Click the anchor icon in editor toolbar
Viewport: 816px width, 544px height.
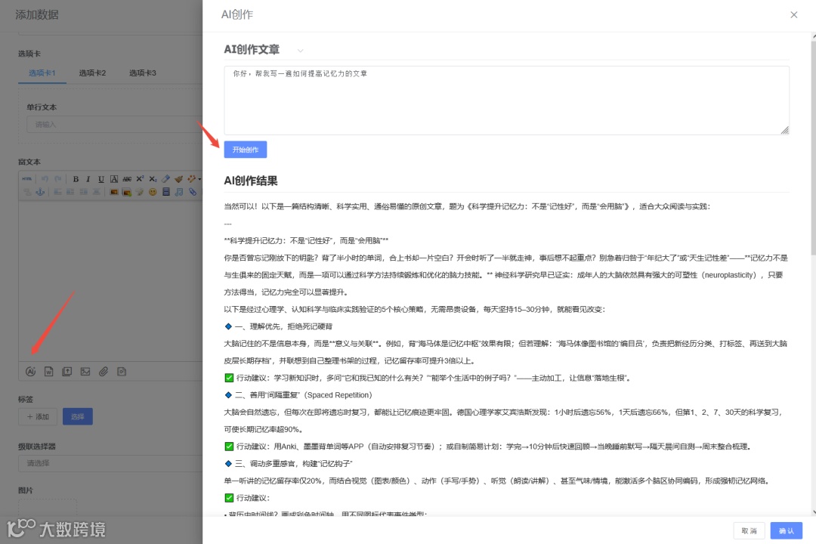(x=40, y=192)
